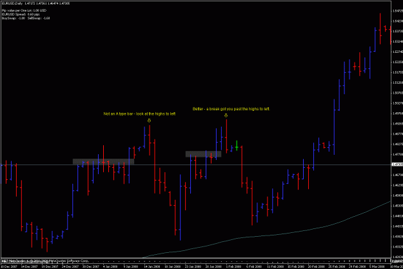This screenshot has width=403, height=269.
Task: Click the 'Pip value per One Lot' line
Action: (x=24, y=10)
